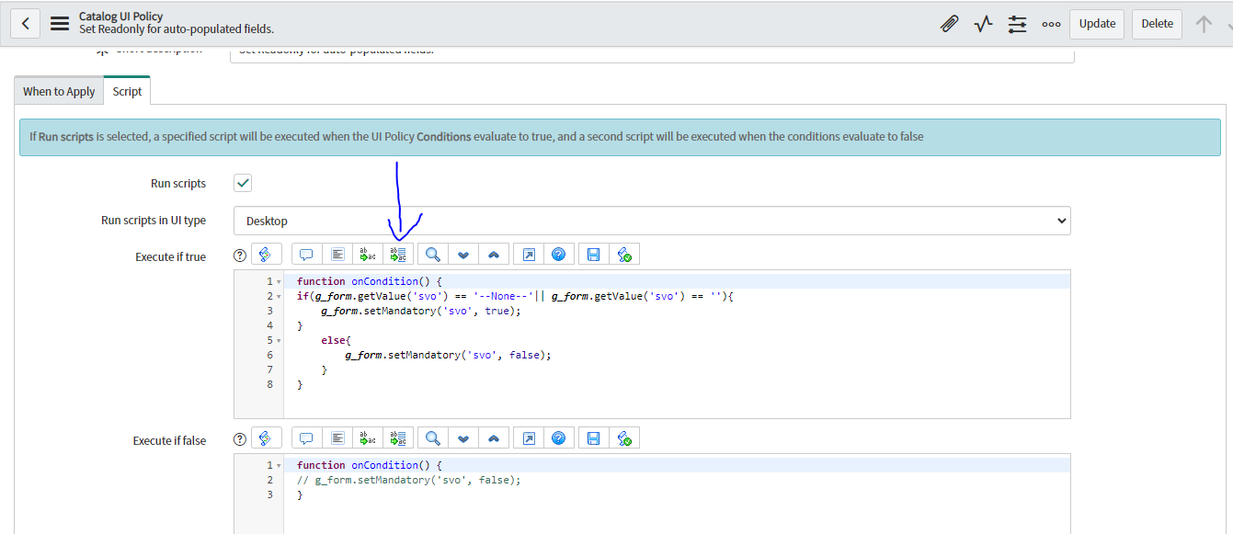Open script debugger in Execute if true toolbar
The image size is (1233, 534).
tap(624, 255)
